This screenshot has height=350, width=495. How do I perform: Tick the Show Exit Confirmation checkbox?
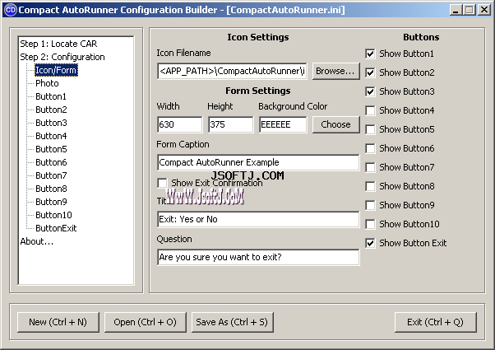point(162,183)
